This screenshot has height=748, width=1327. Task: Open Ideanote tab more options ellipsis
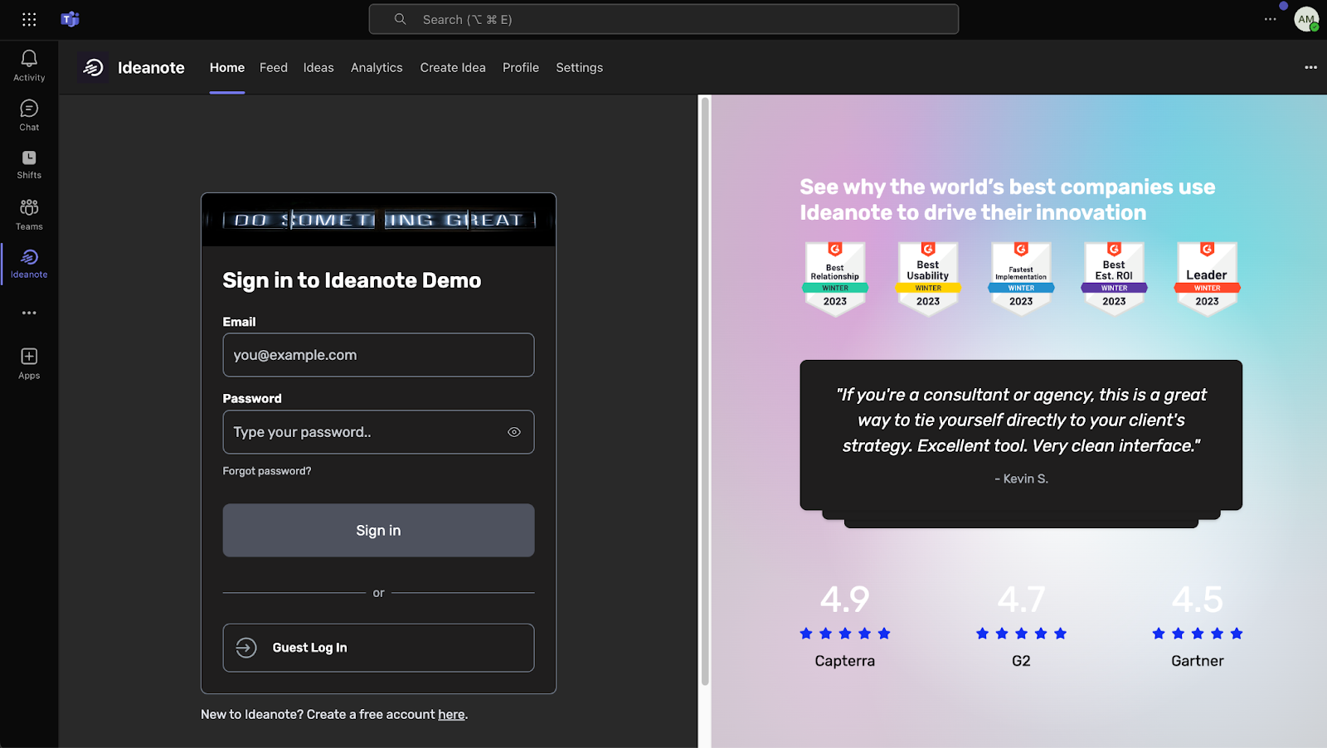click(x=1310, y=67)
